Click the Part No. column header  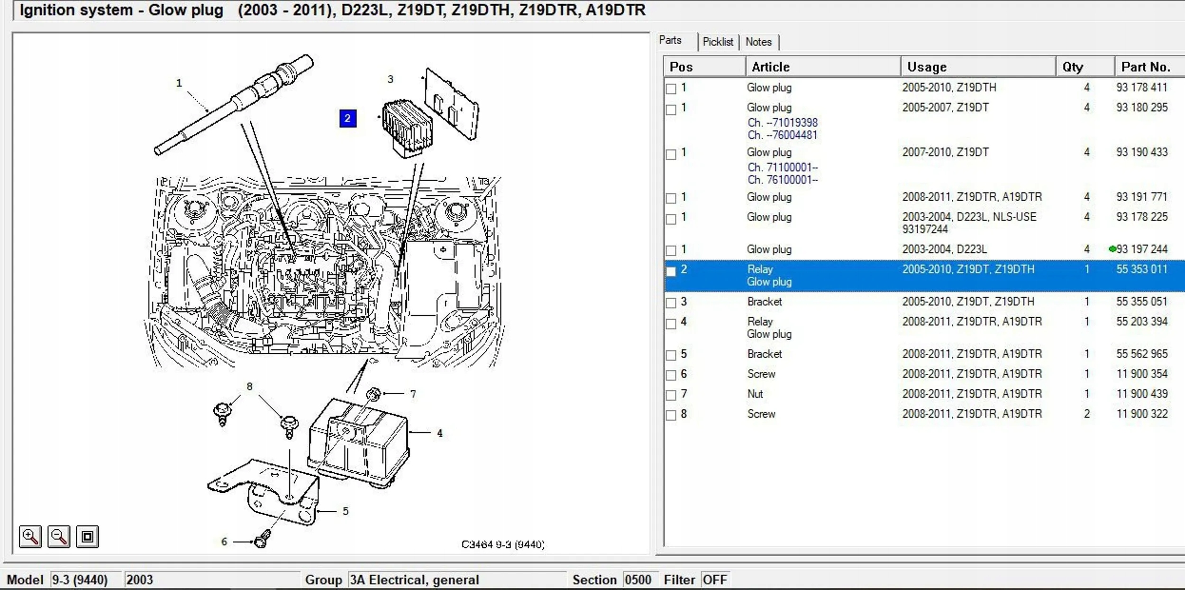[x=1149, y=67]
